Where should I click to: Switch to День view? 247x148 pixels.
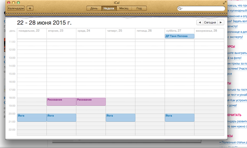pyautogui.click(x=94, y=8)
